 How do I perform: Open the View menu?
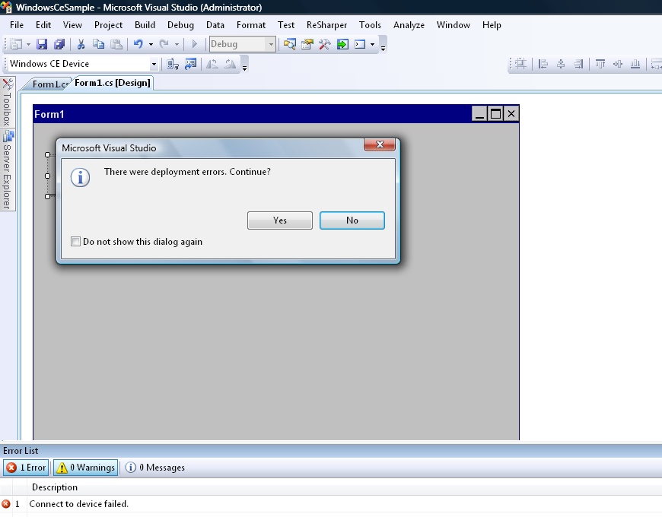72,25
